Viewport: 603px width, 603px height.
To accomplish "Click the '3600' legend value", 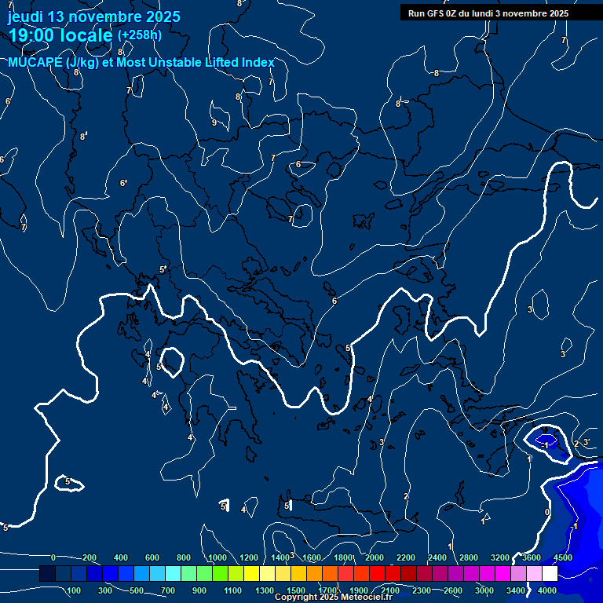I will [531, 557].
